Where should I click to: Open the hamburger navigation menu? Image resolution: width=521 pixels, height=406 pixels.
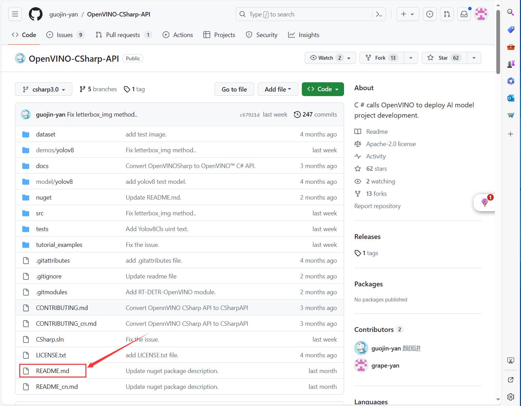point(15,14)
